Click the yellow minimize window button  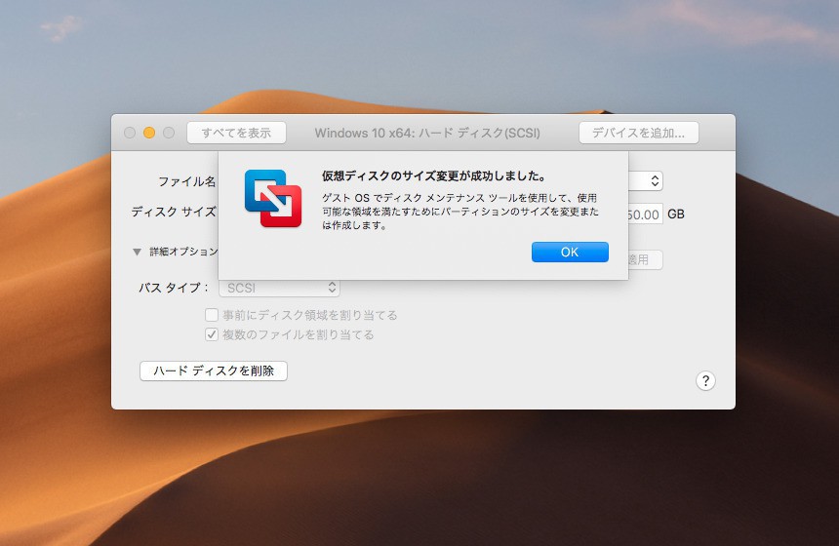coord(149,133)
